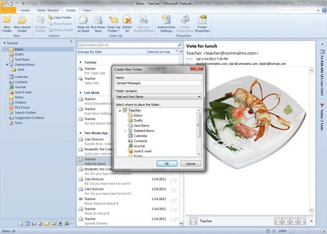Confirm folder creation with OK

(x=167, y=164)
